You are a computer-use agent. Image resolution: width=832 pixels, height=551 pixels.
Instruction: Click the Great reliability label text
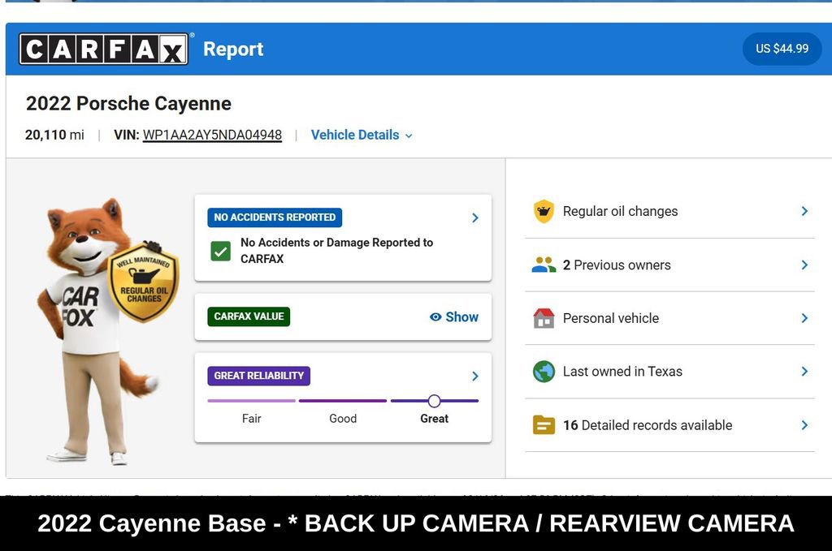click(434, 419)
